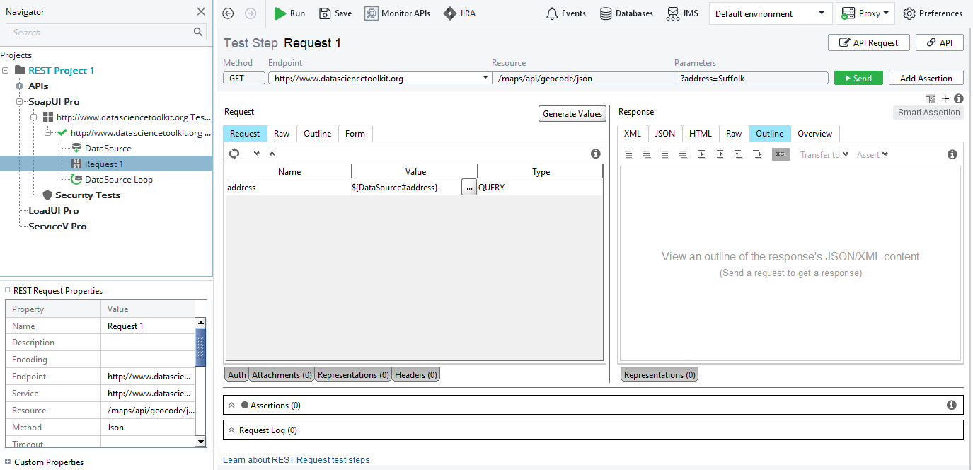Viewport: 973px width, 470px height.
Task: Click the search magnifier icon in Navigator
Action: [198, 32]
